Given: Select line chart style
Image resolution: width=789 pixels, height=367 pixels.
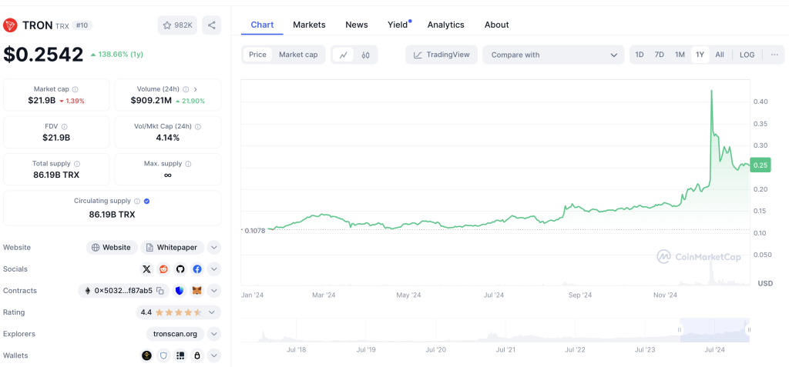Looking at the screenshot, I should [343, 55].
